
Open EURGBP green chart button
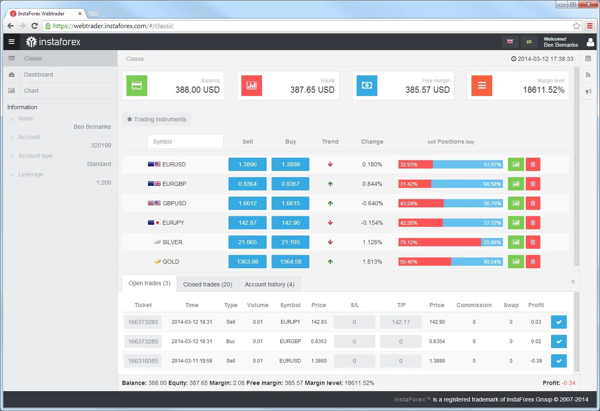tap(516, 184)
